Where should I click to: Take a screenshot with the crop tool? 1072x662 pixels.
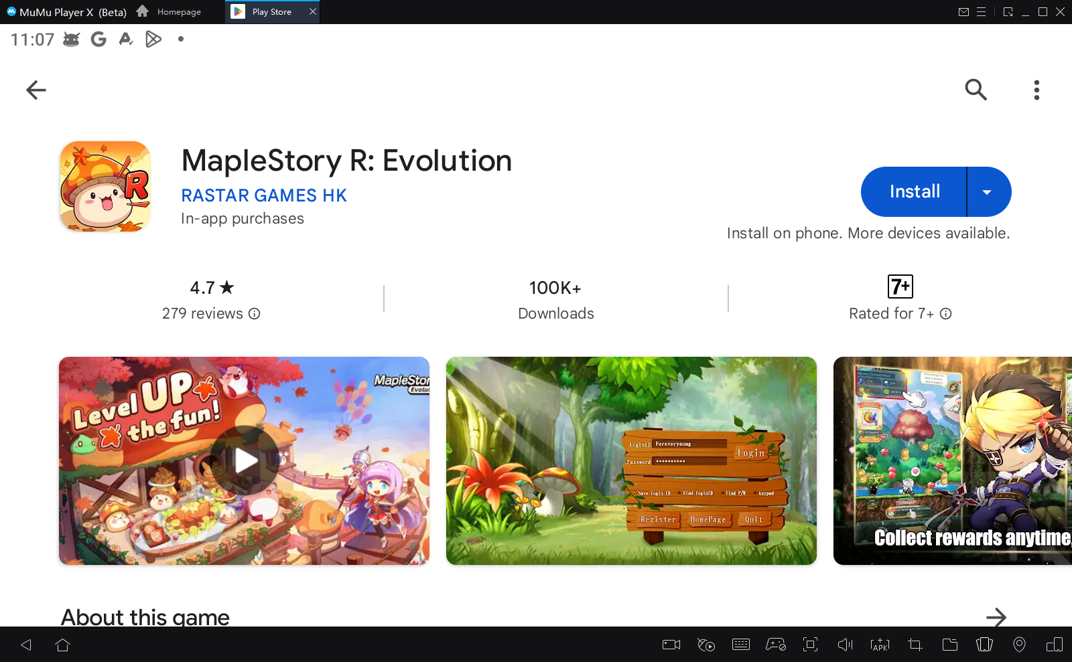point(915,645)
